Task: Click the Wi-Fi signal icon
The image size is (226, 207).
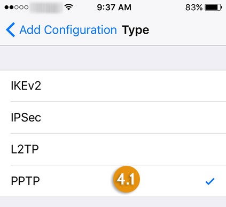Action: point(69,7)
